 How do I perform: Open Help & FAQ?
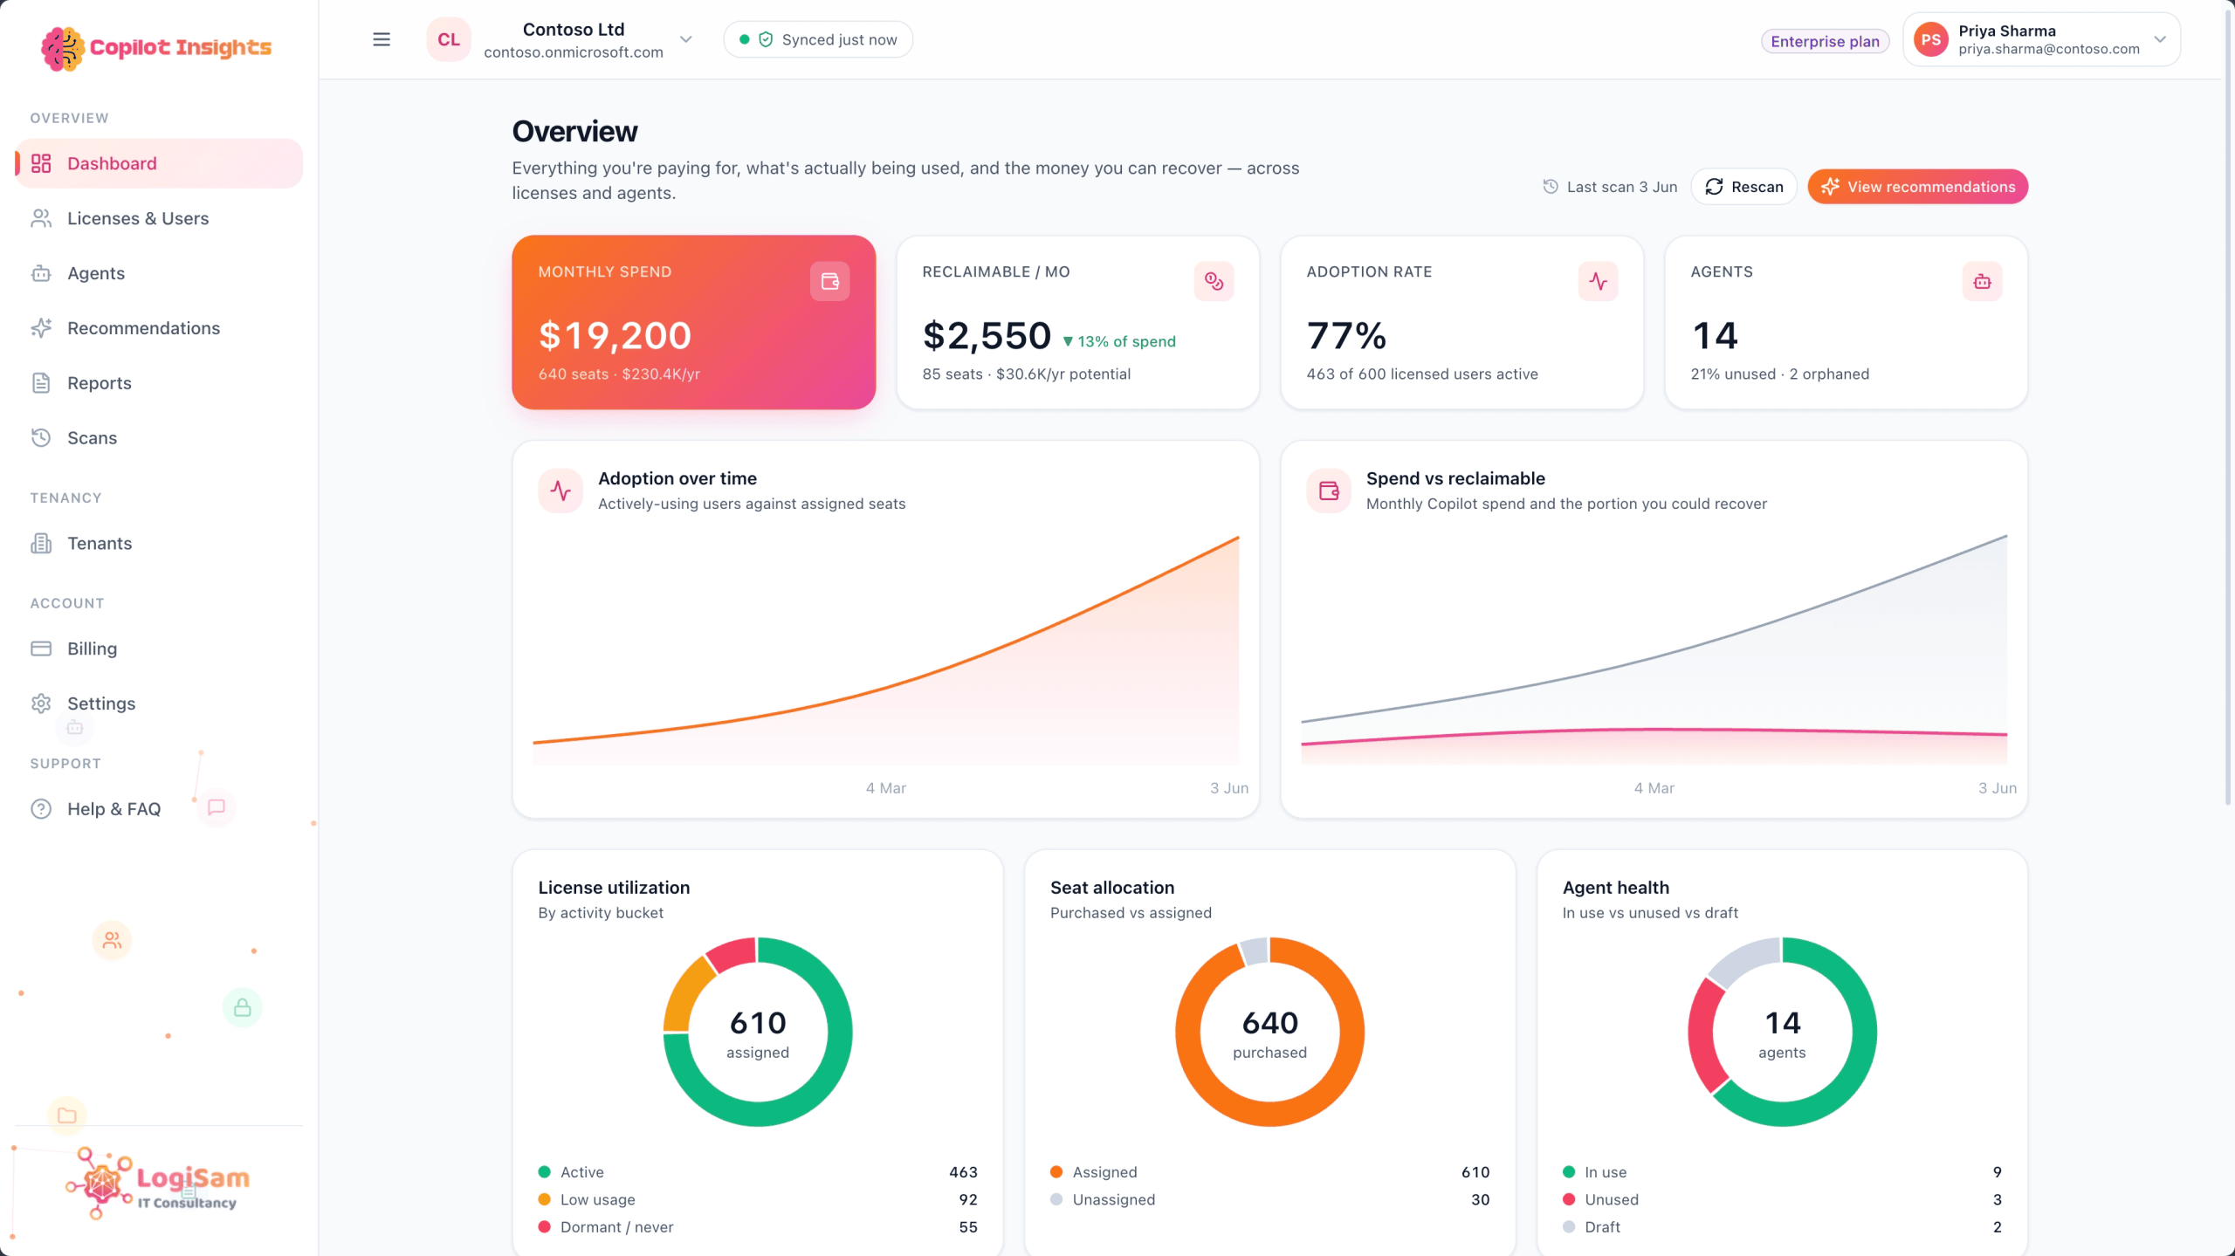[x=159, y=809]
